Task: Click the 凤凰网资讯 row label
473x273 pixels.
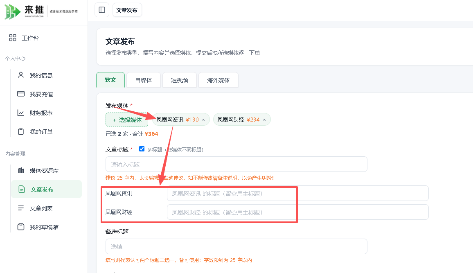Action: pos(119,193)
